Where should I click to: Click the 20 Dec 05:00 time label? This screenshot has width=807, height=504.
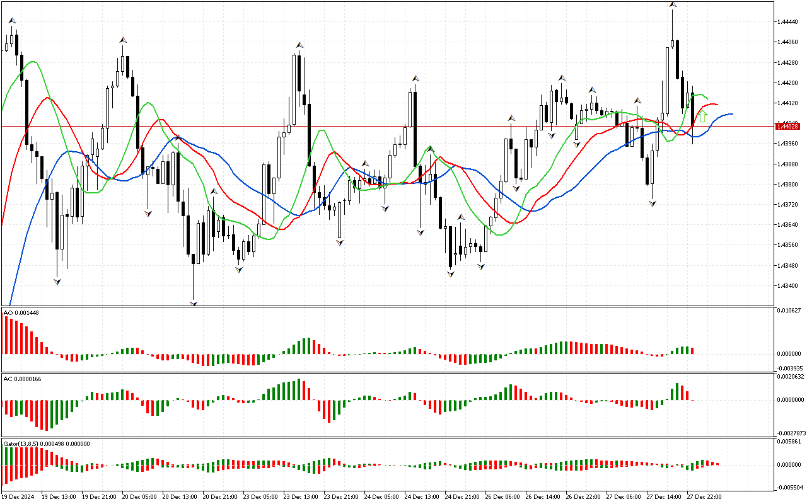click(139, 497)
